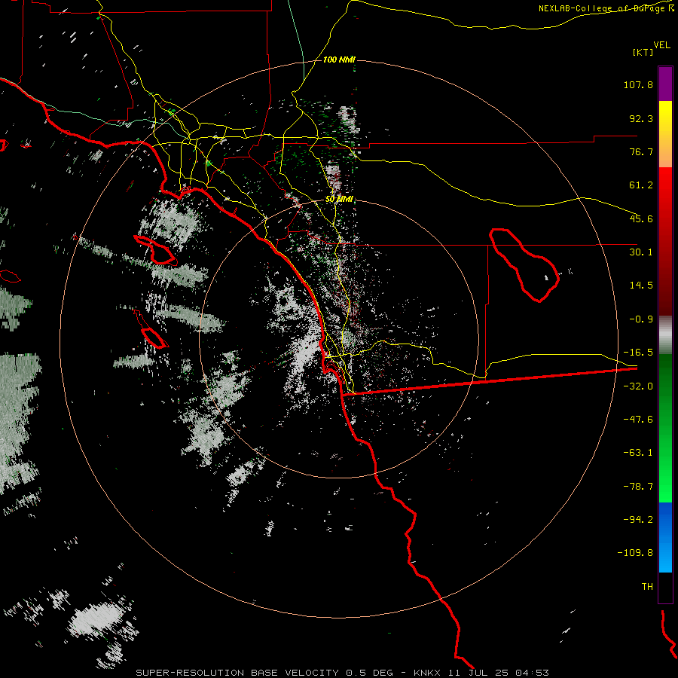Click the 30.1 velocity scale value

[641, 252]
